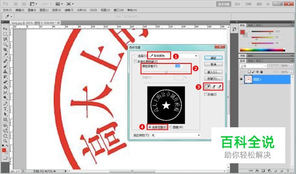Viewport: 296px width, 174px height.
Task: Click the Cancel (取消) button in Color Range
Action: 213,64
